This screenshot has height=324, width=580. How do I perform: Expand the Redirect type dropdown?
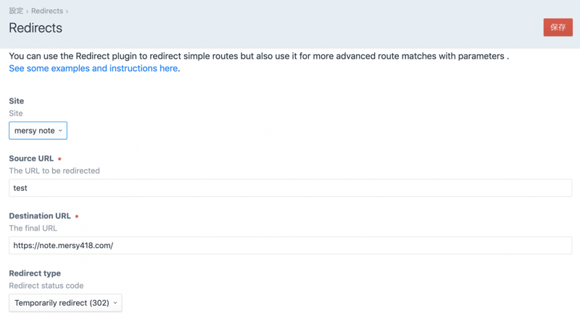click(x=65, y=303)
